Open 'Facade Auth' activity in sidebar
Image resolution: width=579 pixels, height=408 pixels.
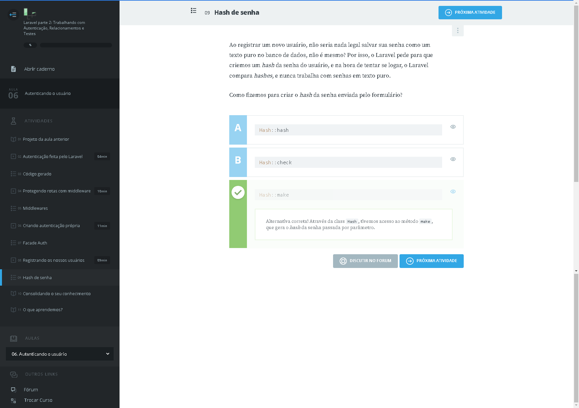(35, 243)
